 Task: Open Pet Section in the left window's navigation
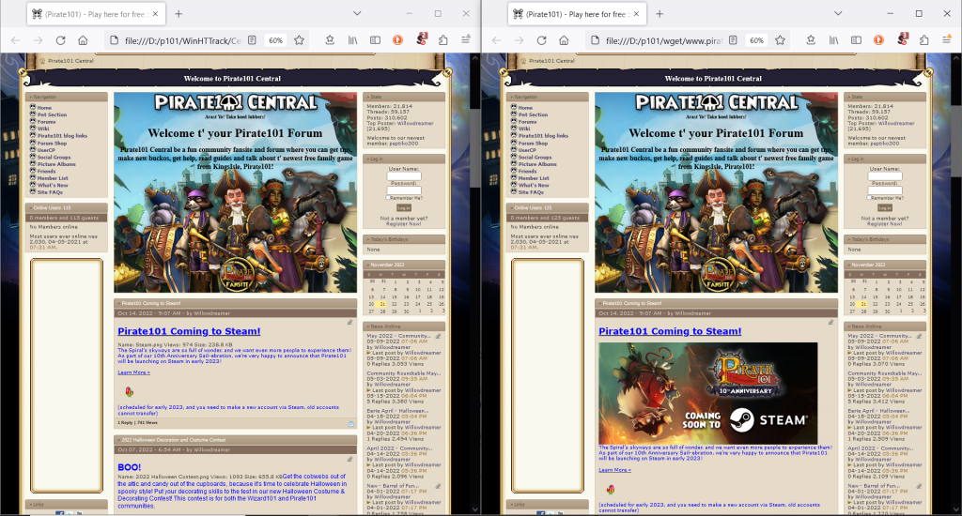coord(52,114)
